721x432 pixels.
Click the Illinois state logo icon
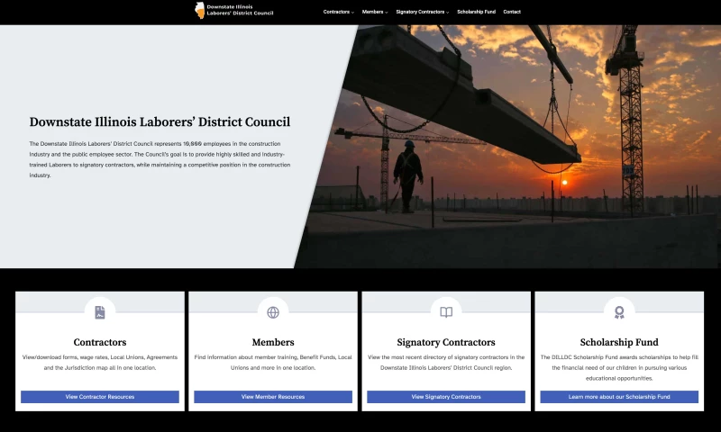199,10
